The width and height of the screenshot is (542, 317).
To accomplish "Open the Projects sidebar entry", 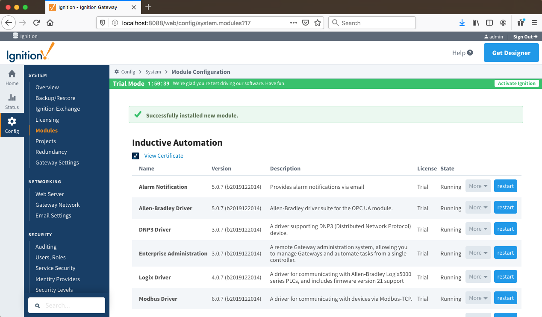I will (x=46, y=141).
